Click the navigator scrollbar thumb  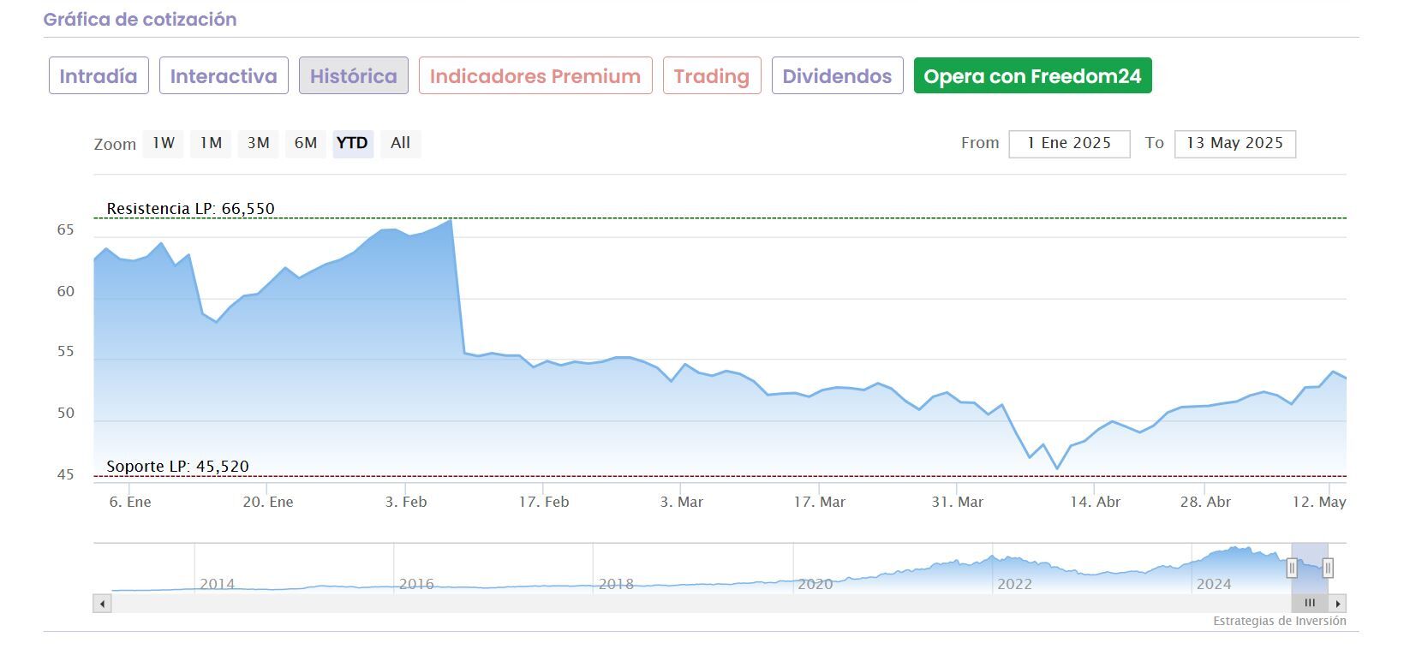1310,604
